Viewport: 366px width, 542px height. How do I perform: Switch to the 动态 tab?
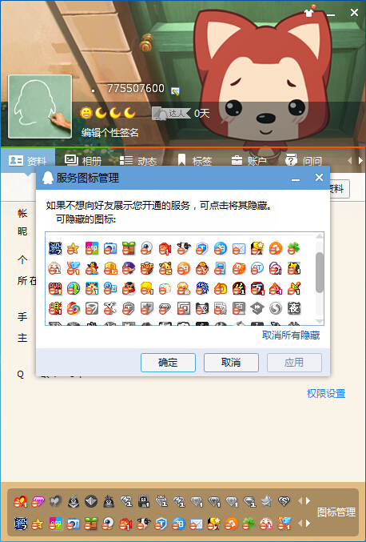(138, 161)
